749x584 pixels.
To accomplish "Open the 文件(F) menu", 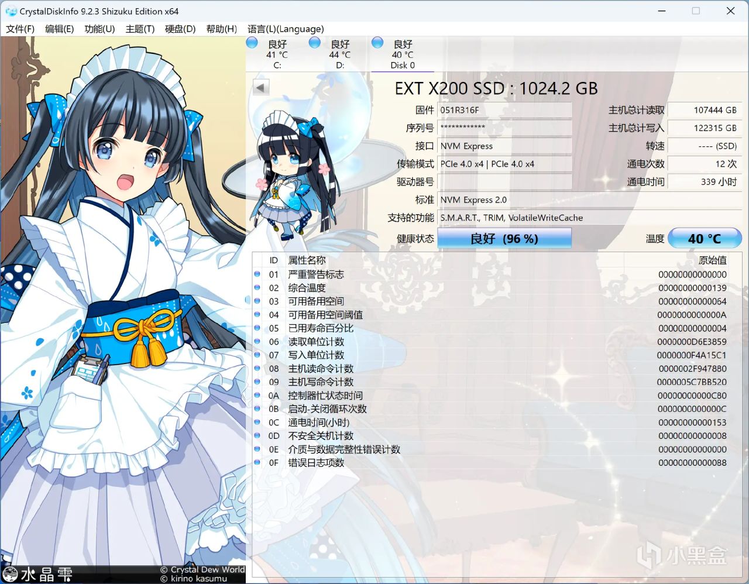I will 20,29.
